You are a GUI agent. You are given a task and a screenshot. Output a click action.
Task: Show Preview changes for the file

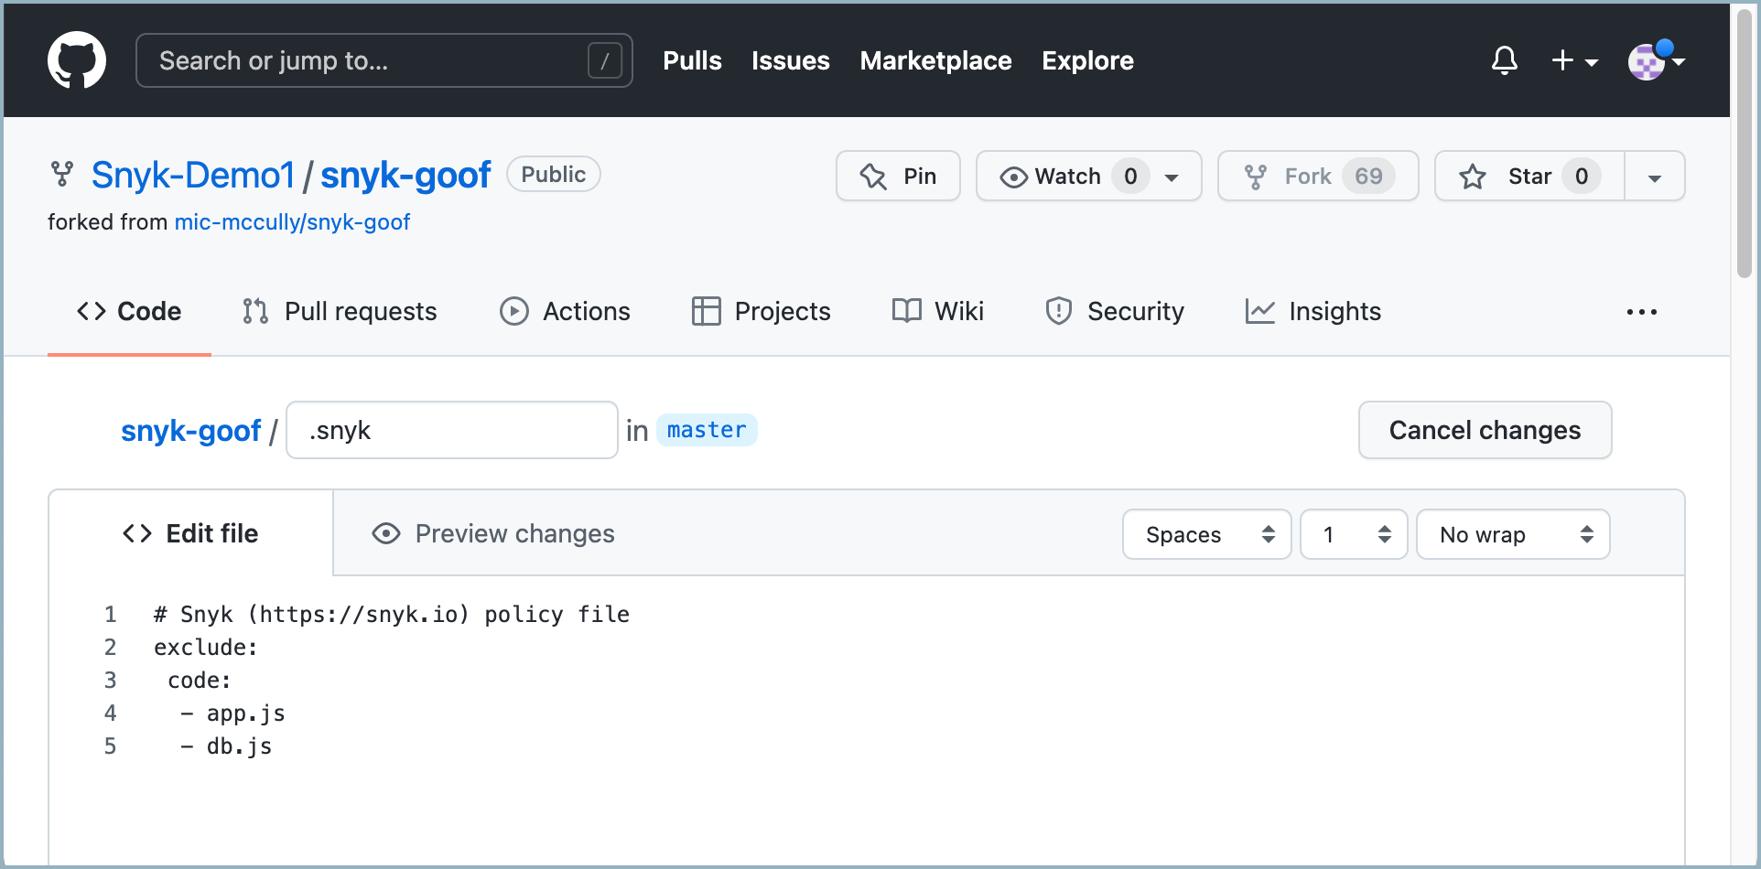tap(493, 533)
